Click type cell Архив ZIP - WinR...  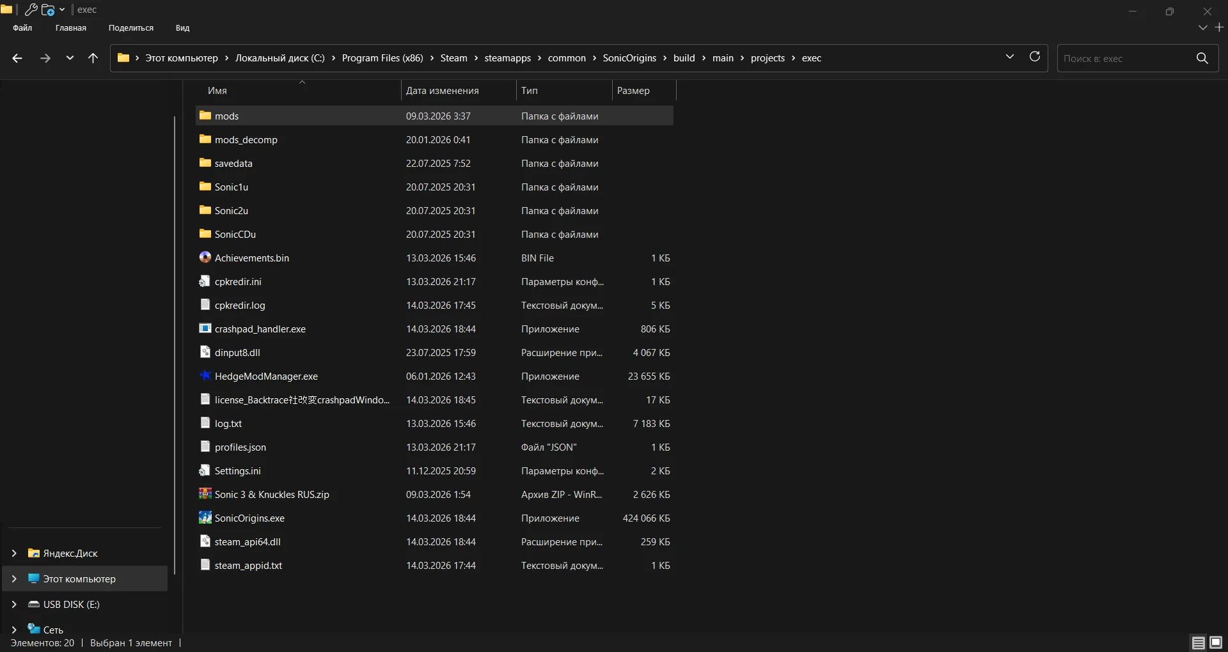click(562, 495)
